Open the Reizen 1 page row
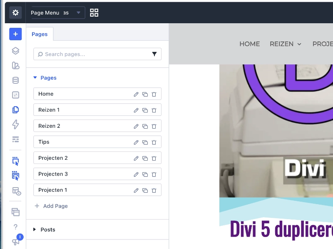 97,110
